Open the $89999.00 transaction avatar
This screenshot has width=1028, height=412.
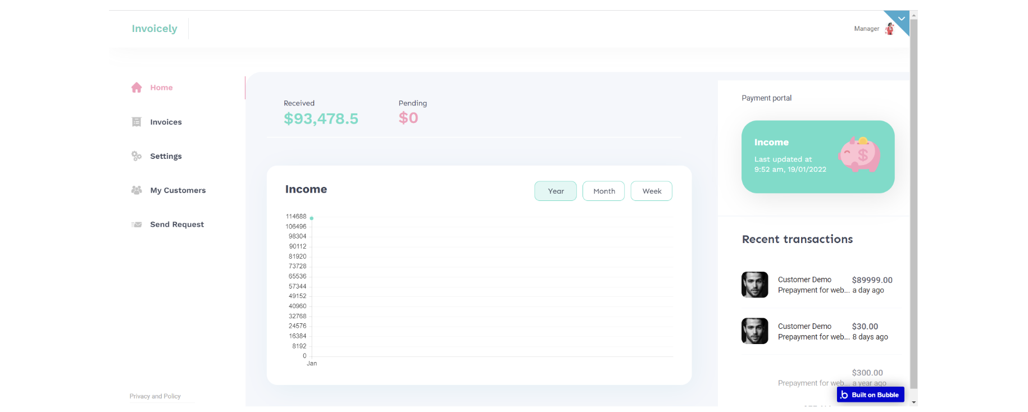coord(755,285)
